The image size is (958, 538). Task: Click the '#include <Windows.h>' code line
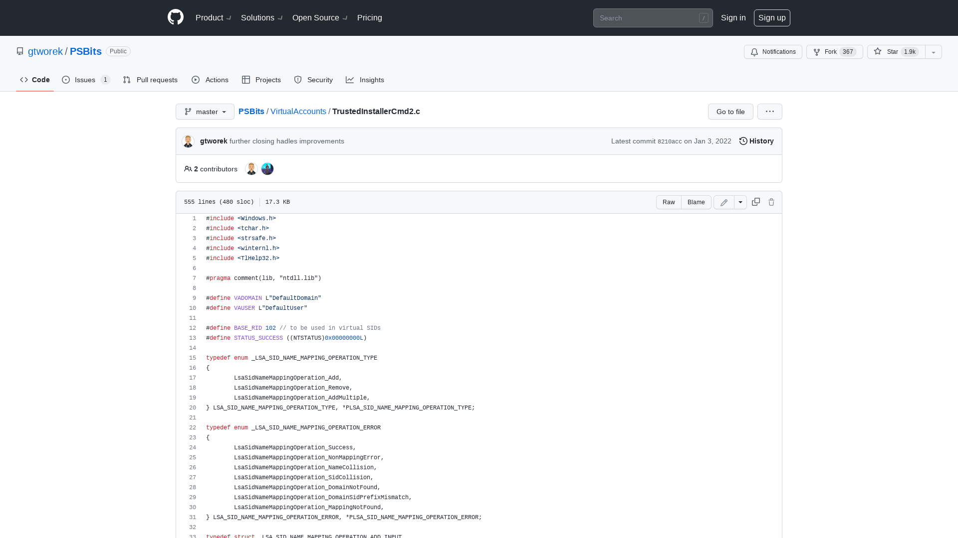tap(241, 219)
